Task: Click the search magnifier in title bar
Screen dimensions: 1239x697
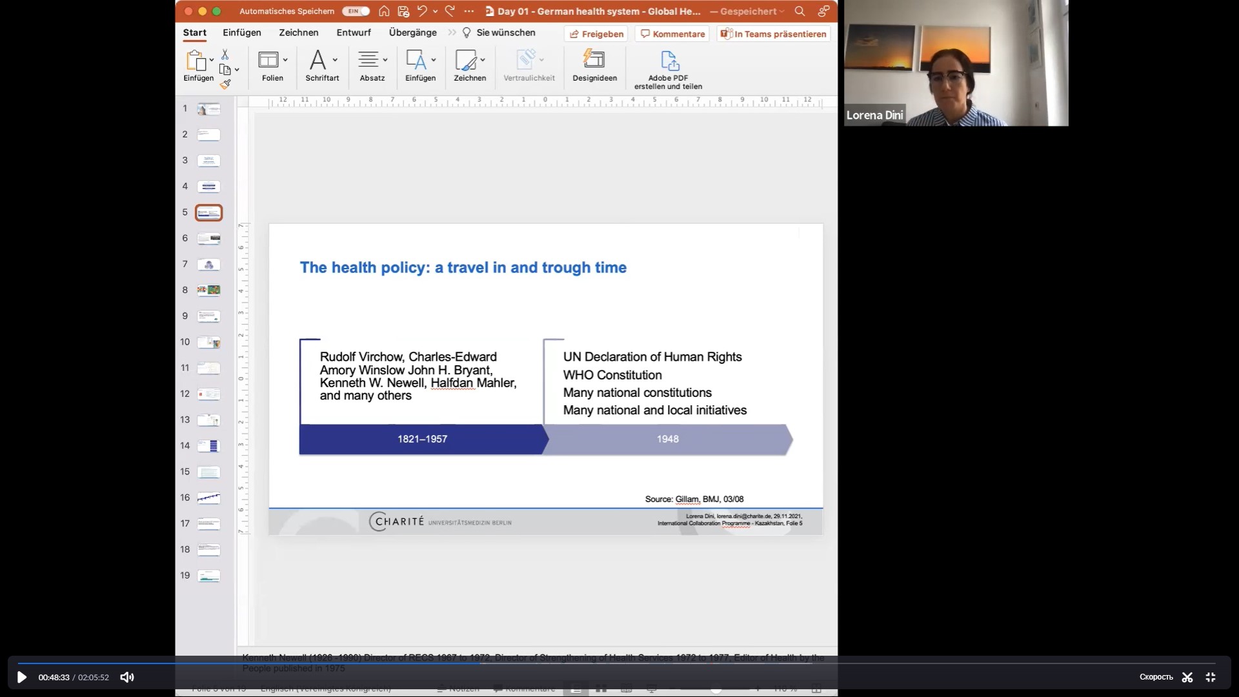Action: tap(800, 11)
